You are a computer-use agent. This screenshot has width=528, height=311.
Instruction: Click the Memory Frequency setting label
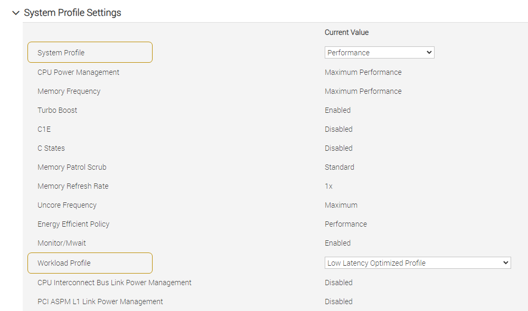(x=69, y=91)
